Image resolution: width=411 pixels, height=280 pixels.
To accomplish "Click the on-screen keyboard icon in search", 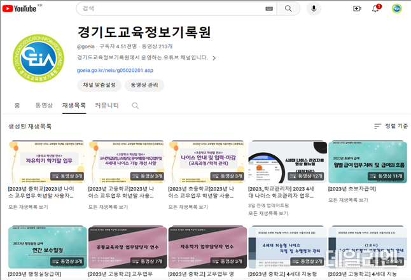I will pyautogui.click(x=269, y=9).
